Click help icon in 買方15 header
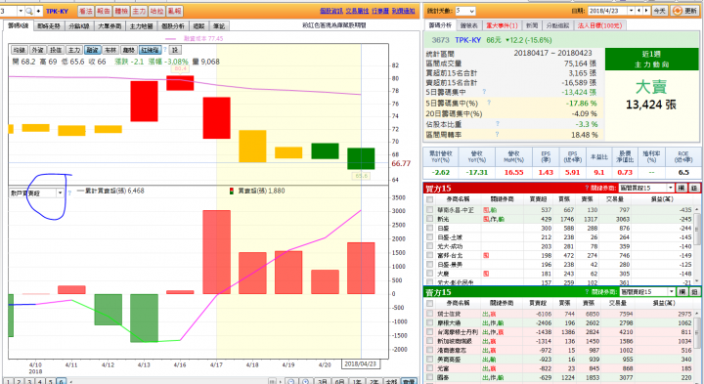 (587, 188)
